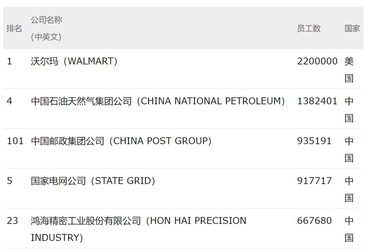Click rank number 4 cell
369x252 pixels.
pos(9,101)
